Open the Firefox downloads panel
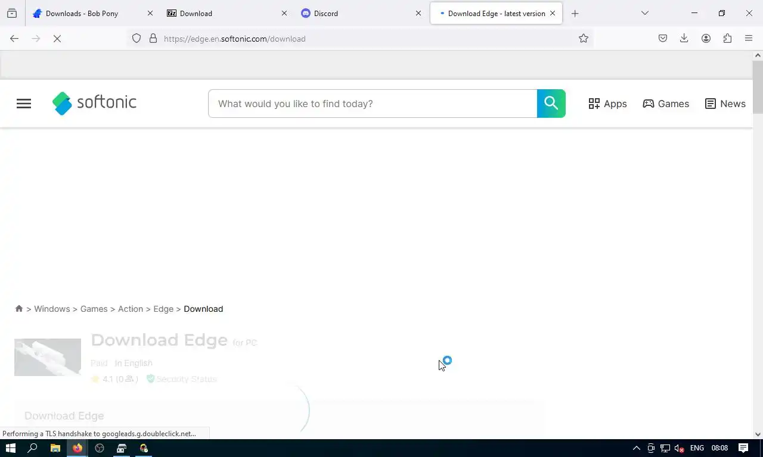 (684, 38)
